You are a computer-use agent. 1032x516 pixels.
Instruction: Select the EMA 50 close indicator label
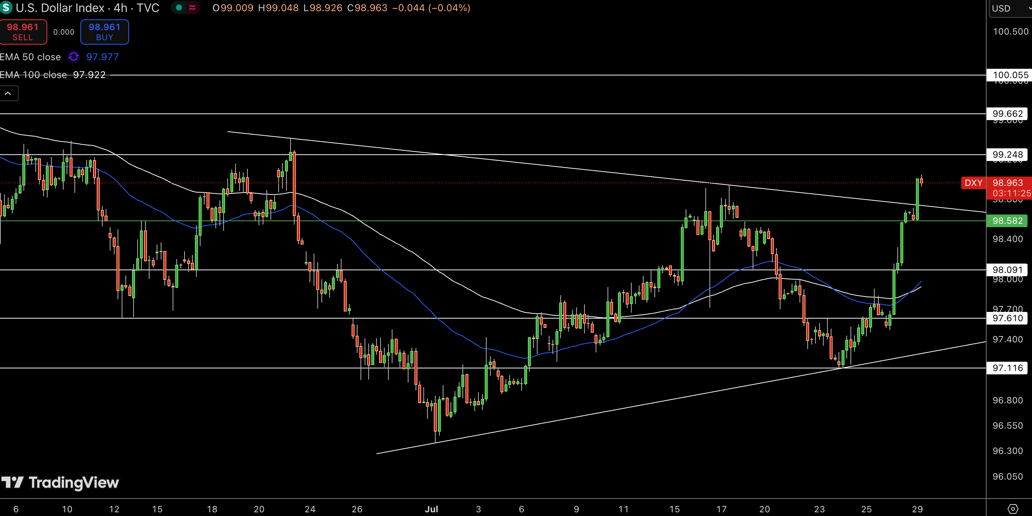(x=31, y=57)
